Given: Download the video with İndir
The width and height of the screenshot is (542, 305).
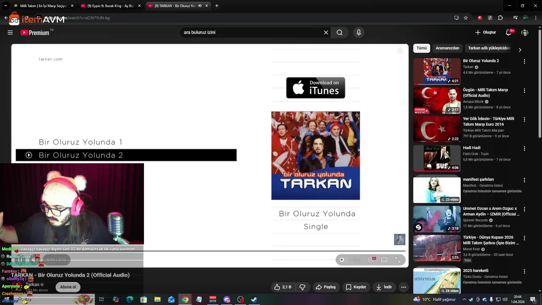Looking at the screenshot, I should coord(384,287).
